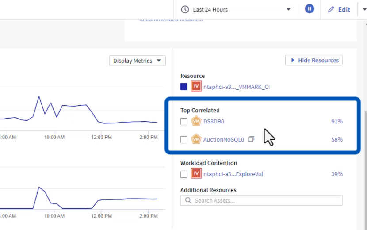
Task: Enable the DS3DB0 correlated resource checkbox
Action: [x=184, y=122]
